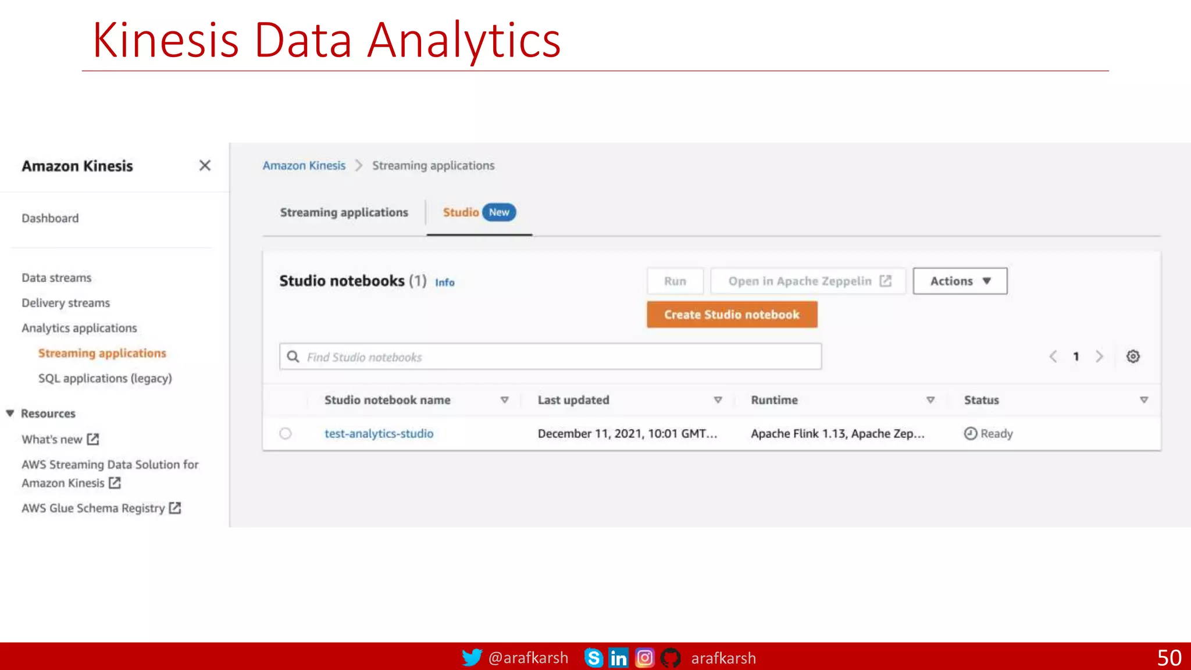Sort by Studio notebook name column arrow
Screen dimensions: 1191x670
tap(505, 400)
